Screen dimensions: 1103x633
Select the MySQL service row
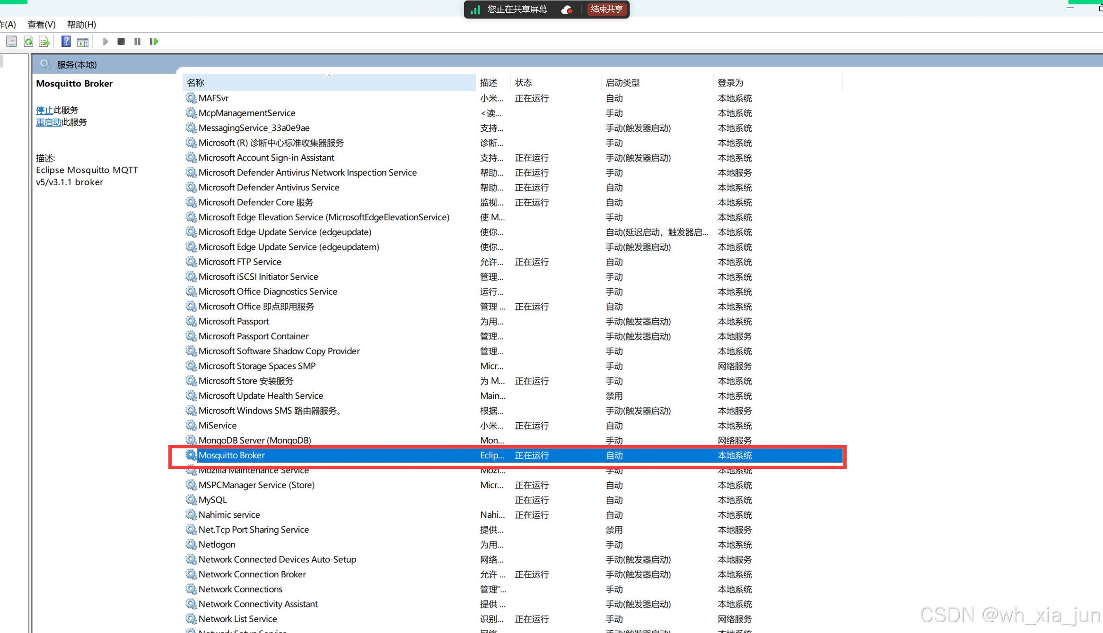(213, 500)
